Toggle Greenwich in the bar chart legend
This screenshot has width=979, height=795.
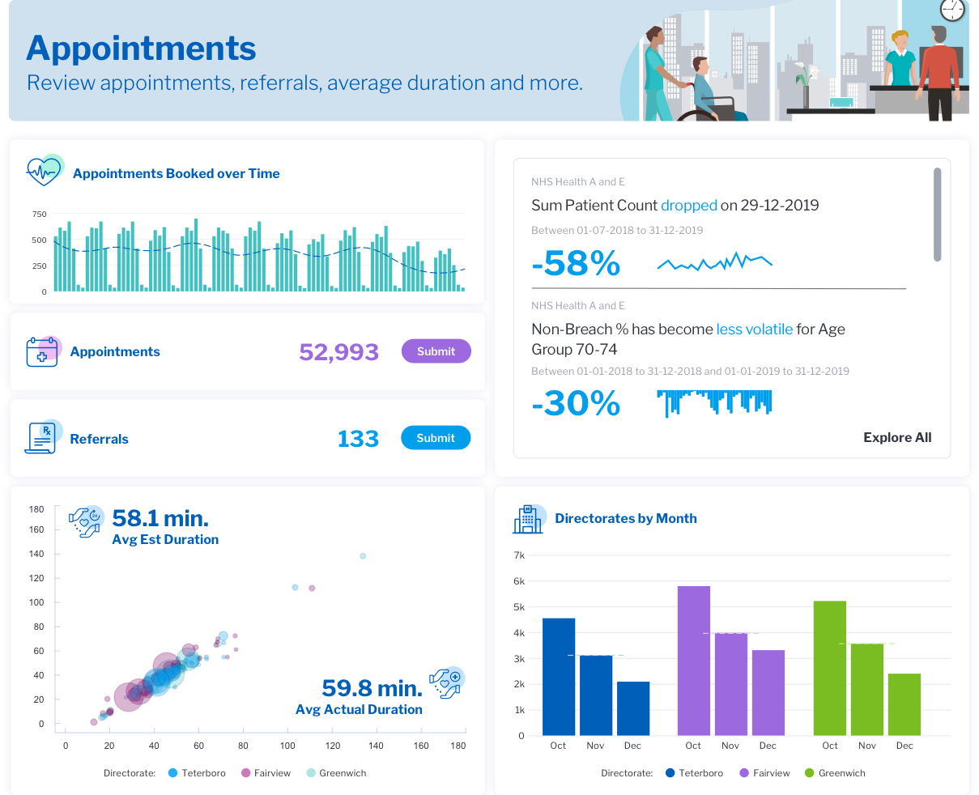point(834,773)
